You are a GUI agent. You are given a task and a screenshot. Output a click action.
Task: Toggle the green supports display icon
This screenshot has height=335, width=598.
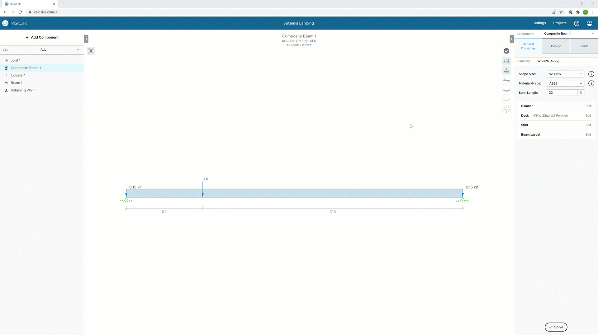tap(506, 71)
